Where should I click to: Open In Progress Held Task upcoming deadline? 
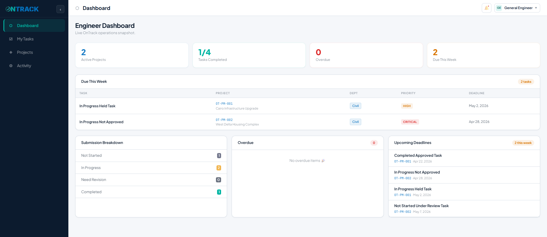464,192
